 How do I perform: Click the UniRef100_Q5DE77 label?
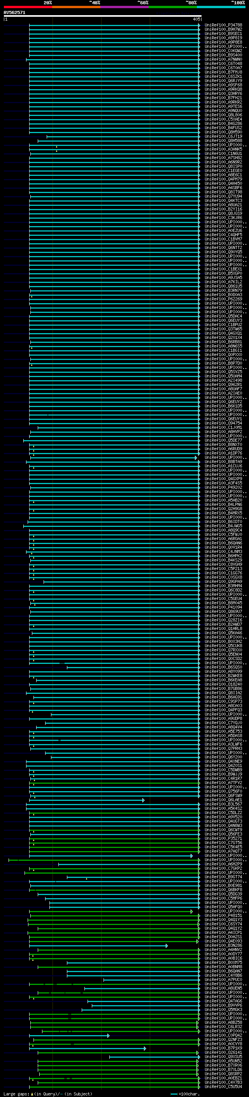223,440
